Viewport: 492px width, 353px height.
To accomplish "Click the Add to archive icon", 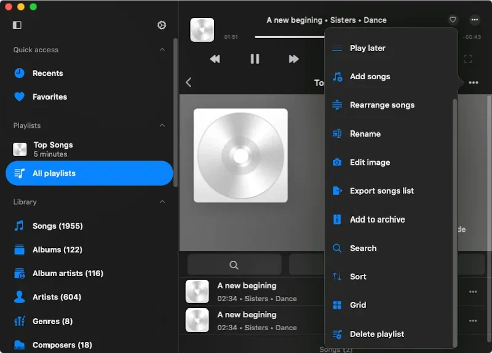I will click(337, 220).
